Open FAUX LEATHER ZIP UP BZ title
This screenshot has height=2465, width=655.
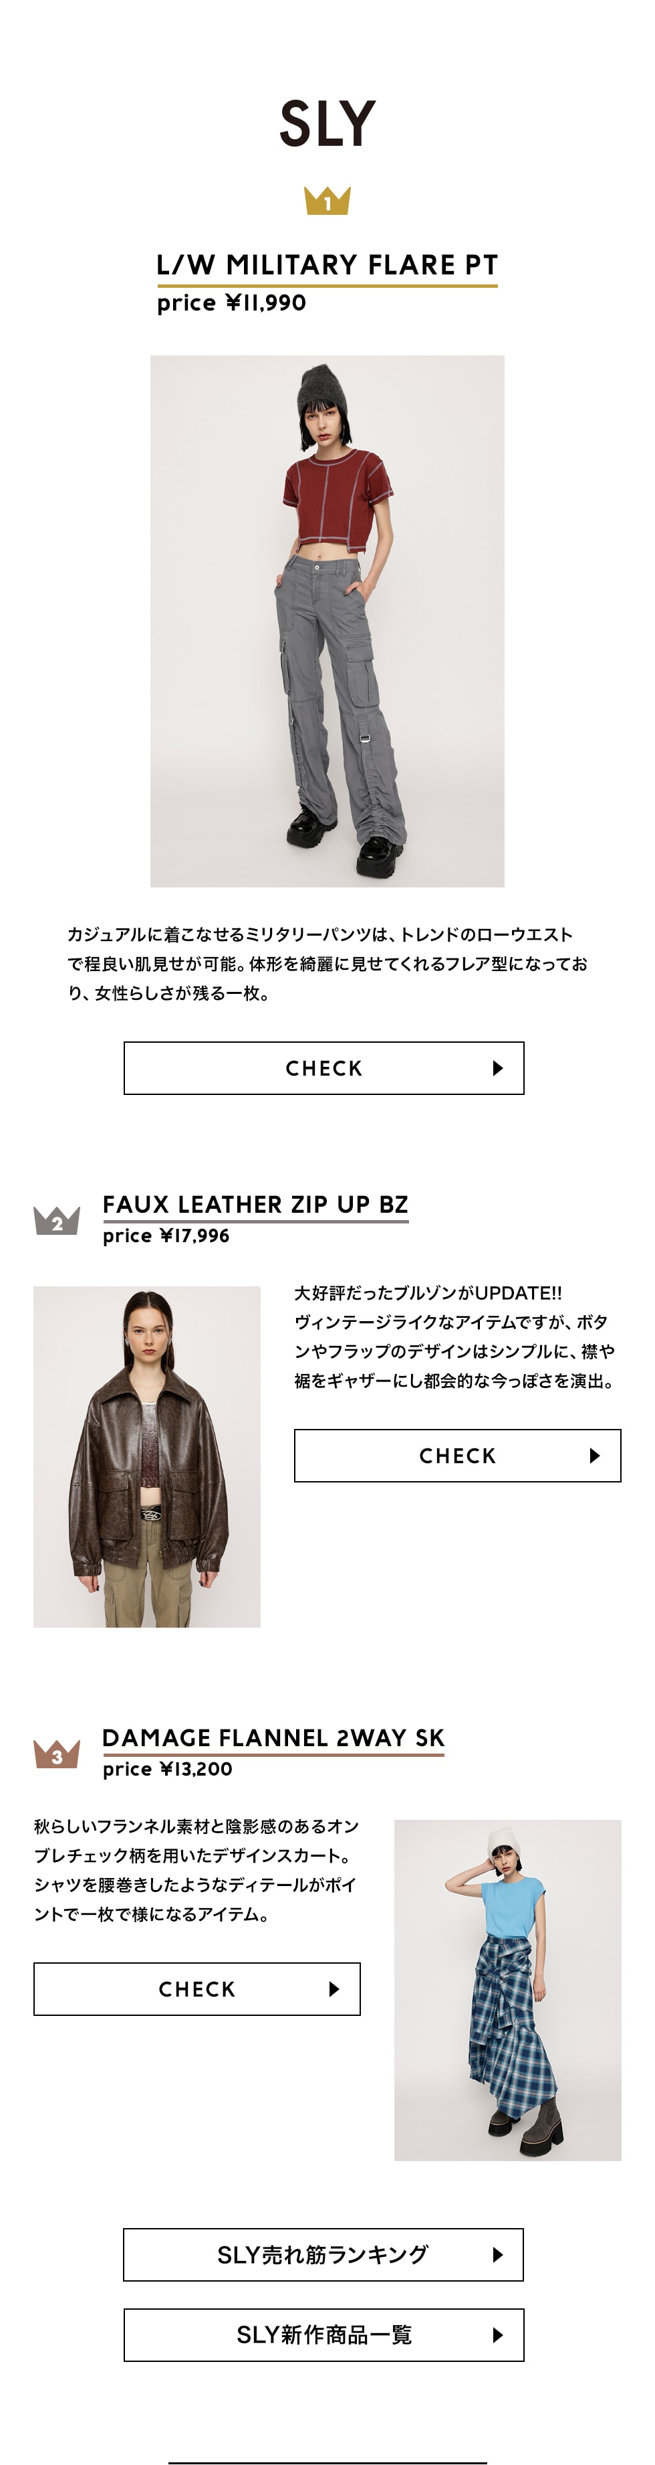pos(255,1204)
